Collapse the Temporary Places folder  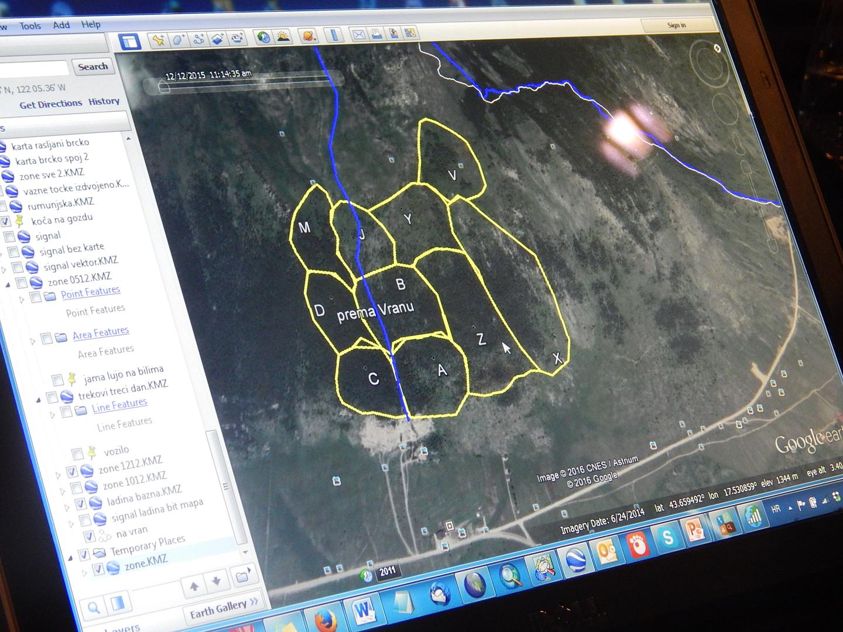tap(71, 557)
